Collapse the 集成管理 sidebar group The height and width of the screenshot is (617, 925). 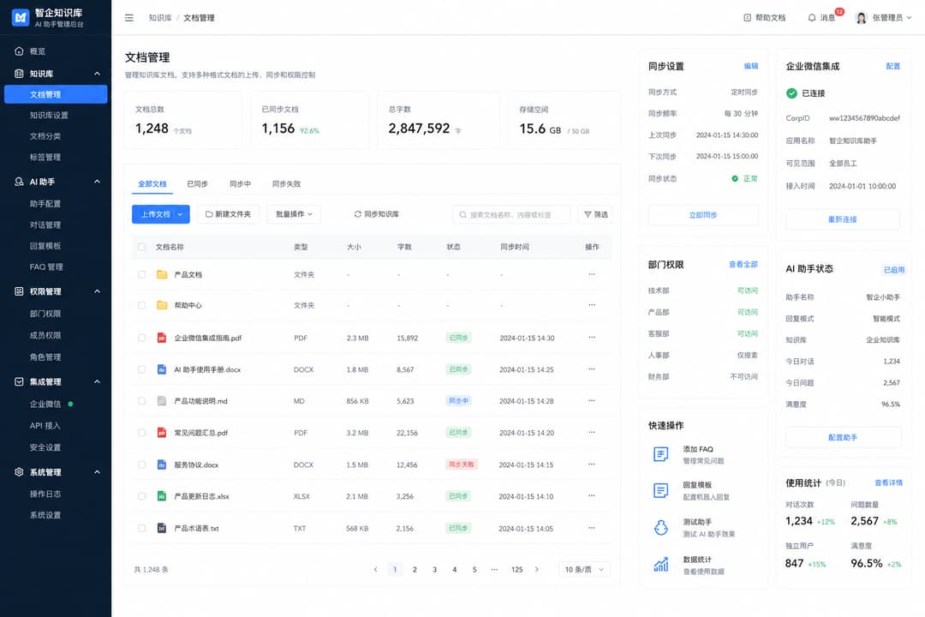click(98, 382)
